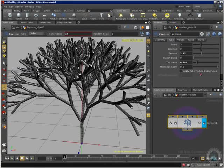Add a Point Light from the shelf
This screenshot has height=168, width=224.
coord(121,16)
